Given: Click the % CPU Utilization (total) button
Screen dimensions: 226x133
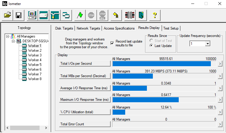Looking at the screenshot, I should click(85, 112).
